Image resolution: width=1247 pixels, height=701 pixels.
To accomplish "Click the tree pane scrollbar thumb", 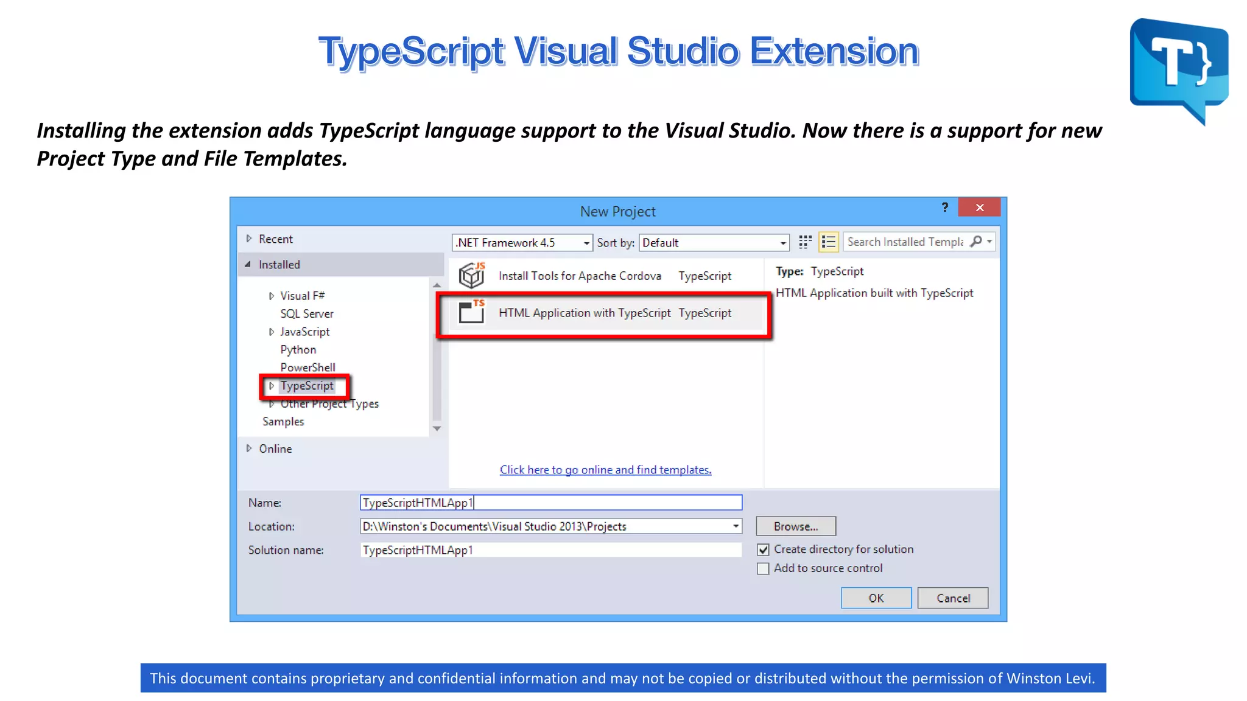I will tap(437, 376).
